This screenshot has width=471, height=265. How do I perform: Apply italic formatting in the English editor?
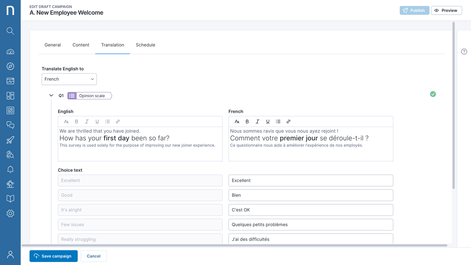[86, 121]
